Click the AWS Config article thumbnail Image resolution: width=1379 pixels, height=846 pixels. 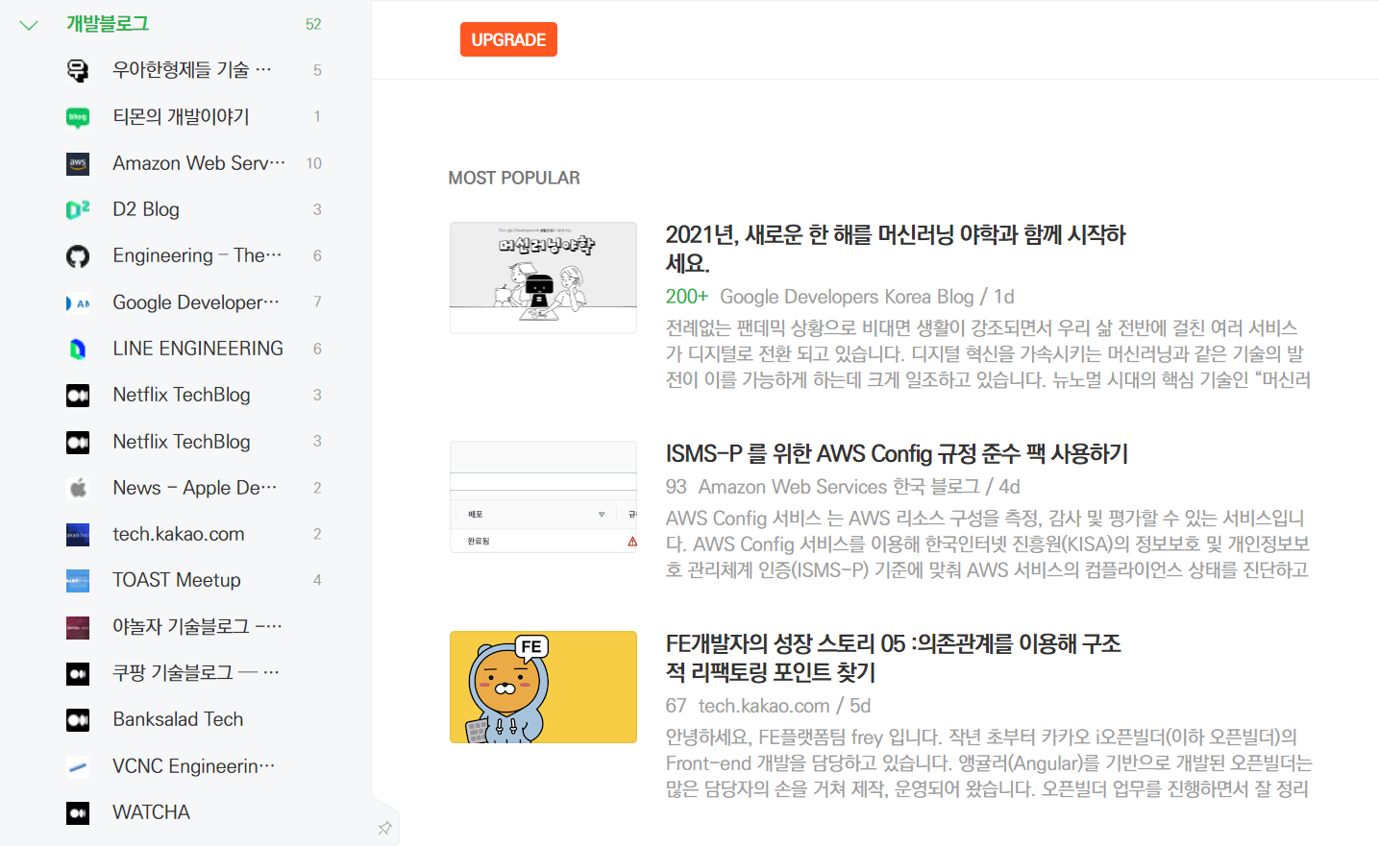[543, 496]
